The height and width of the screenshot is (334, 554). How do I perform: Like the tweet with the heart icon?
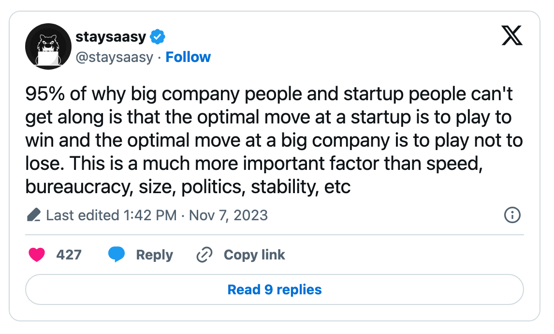pyautogui.click(x=37, y=255)
